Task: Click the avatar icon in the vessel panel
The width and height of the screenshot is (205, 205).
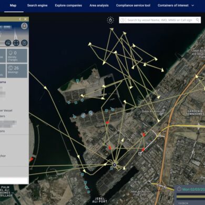Action: (x=24, y=26)
